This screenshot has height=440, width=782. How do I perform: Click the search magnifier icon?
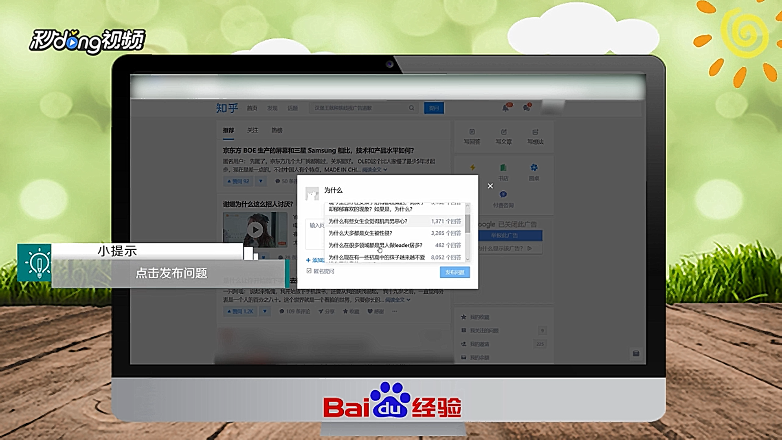pos(411,108)
